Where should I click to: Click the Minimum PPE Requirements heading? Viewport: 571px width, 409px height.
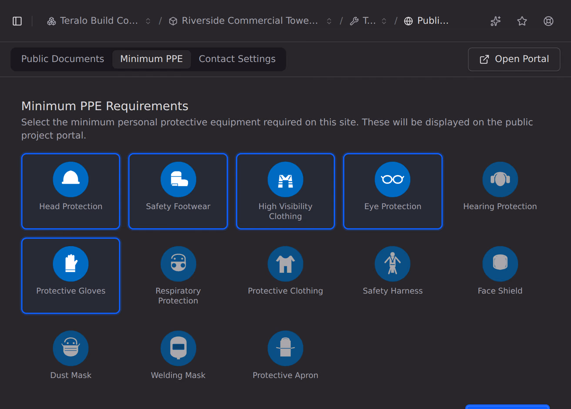click(x=105, y=106)
